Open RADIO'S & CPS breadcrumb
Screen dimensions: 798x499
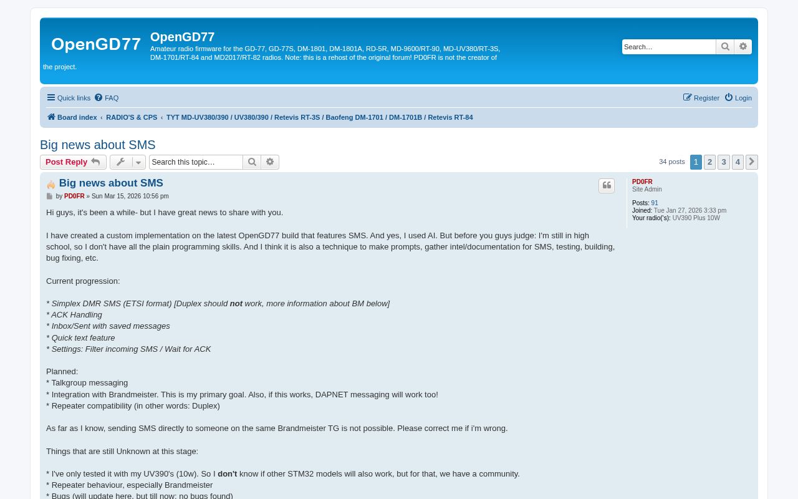(132, 117)
